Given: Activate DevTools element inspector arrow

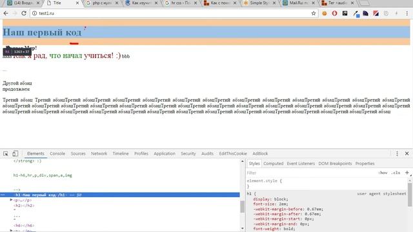Looking at the screenshot, I should pyautogui.click(x=6, y=153).
